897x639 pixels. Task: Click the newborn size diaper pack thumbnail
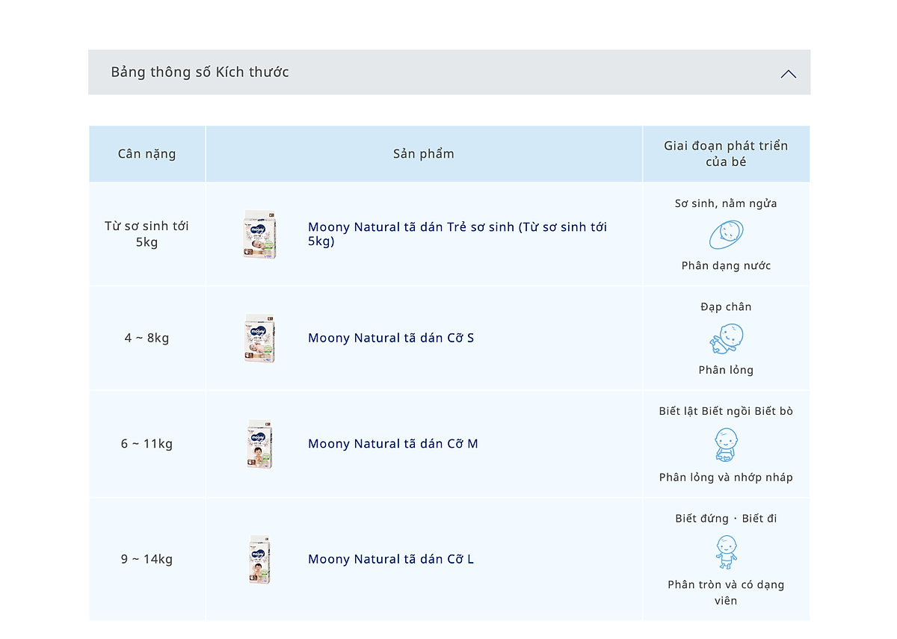point(260,235)
